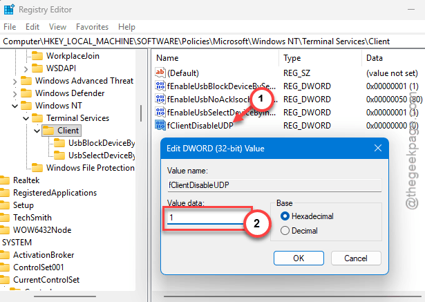Click the ControlSet001 folder icon
Screen dimensions: 425x302
[5, 267]
